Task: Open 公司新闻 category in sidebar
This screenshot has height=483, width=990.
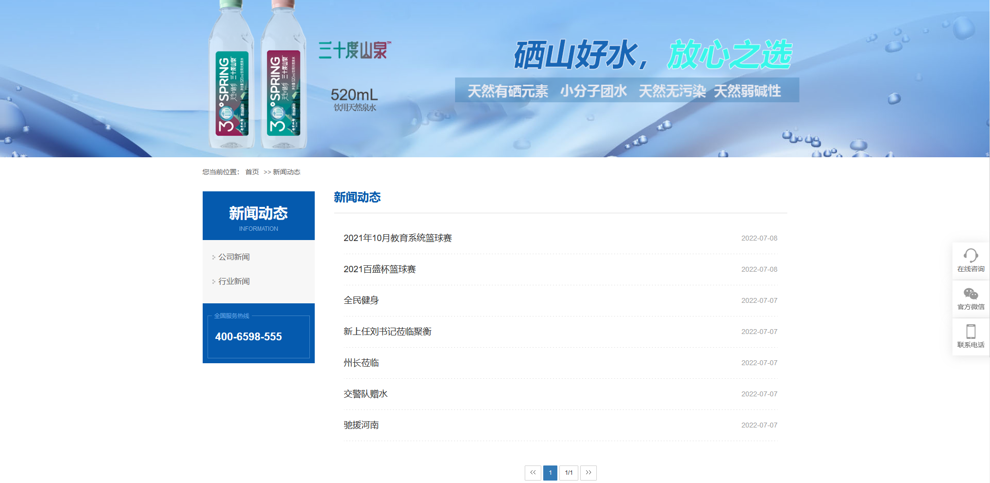Action: click(234, 257)
